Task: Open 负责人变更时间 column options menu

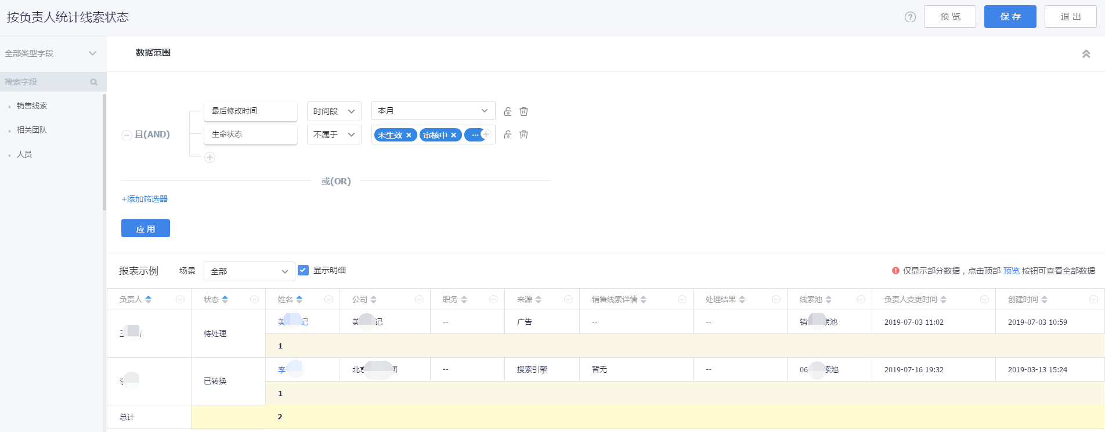Action: pos(984,299)
